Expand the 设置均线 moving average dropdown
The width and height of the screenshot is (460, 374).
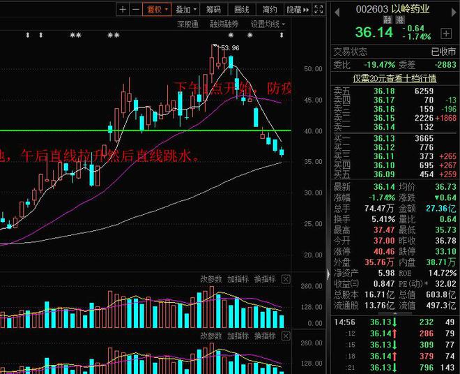click(268, 24)
